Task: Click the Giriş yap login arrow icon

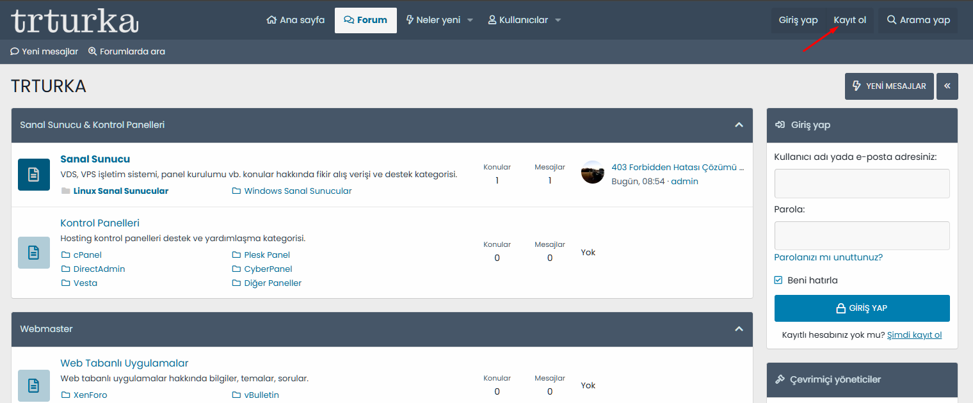Action: [780, 125]
